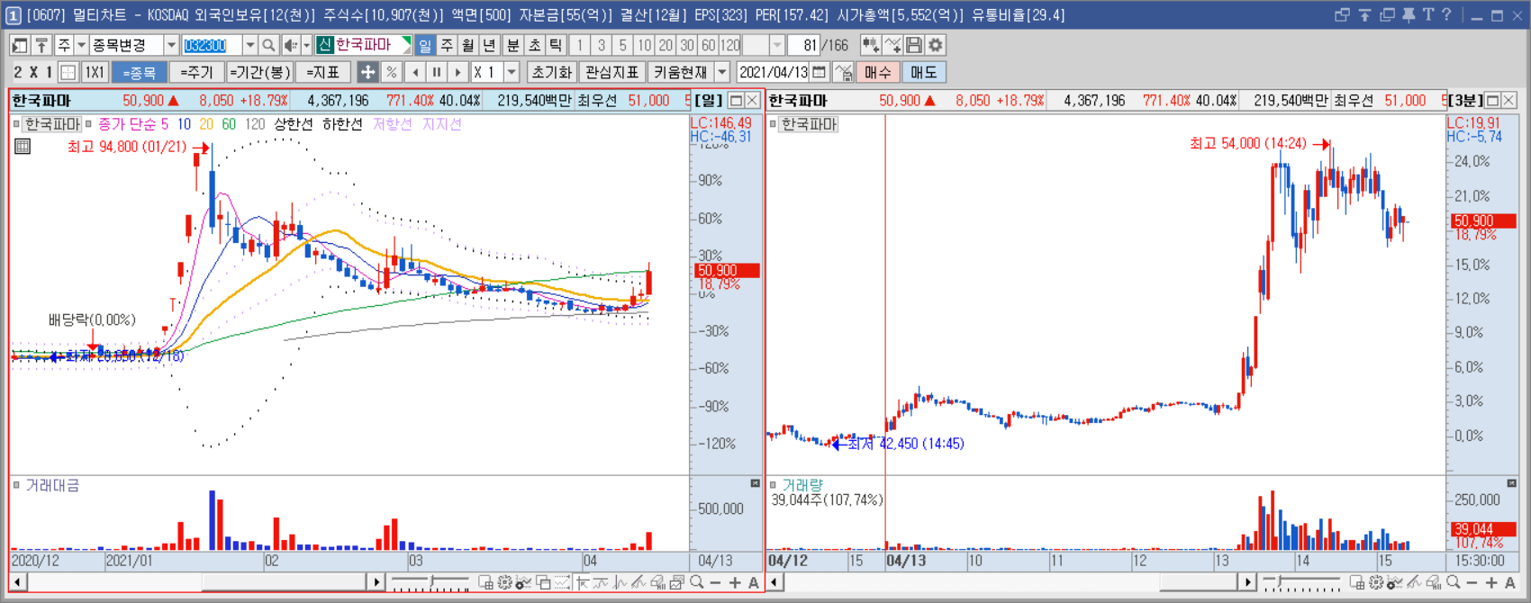Open the 키움현재 dropdown arrow
The height and width of the screenshot is (603, 1531).
pyautogui.click(x=721, y=72)
